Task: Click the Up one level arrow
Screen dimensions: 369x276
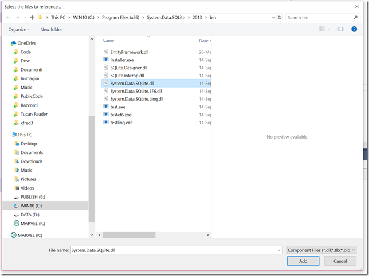Action: click(32, 18)
